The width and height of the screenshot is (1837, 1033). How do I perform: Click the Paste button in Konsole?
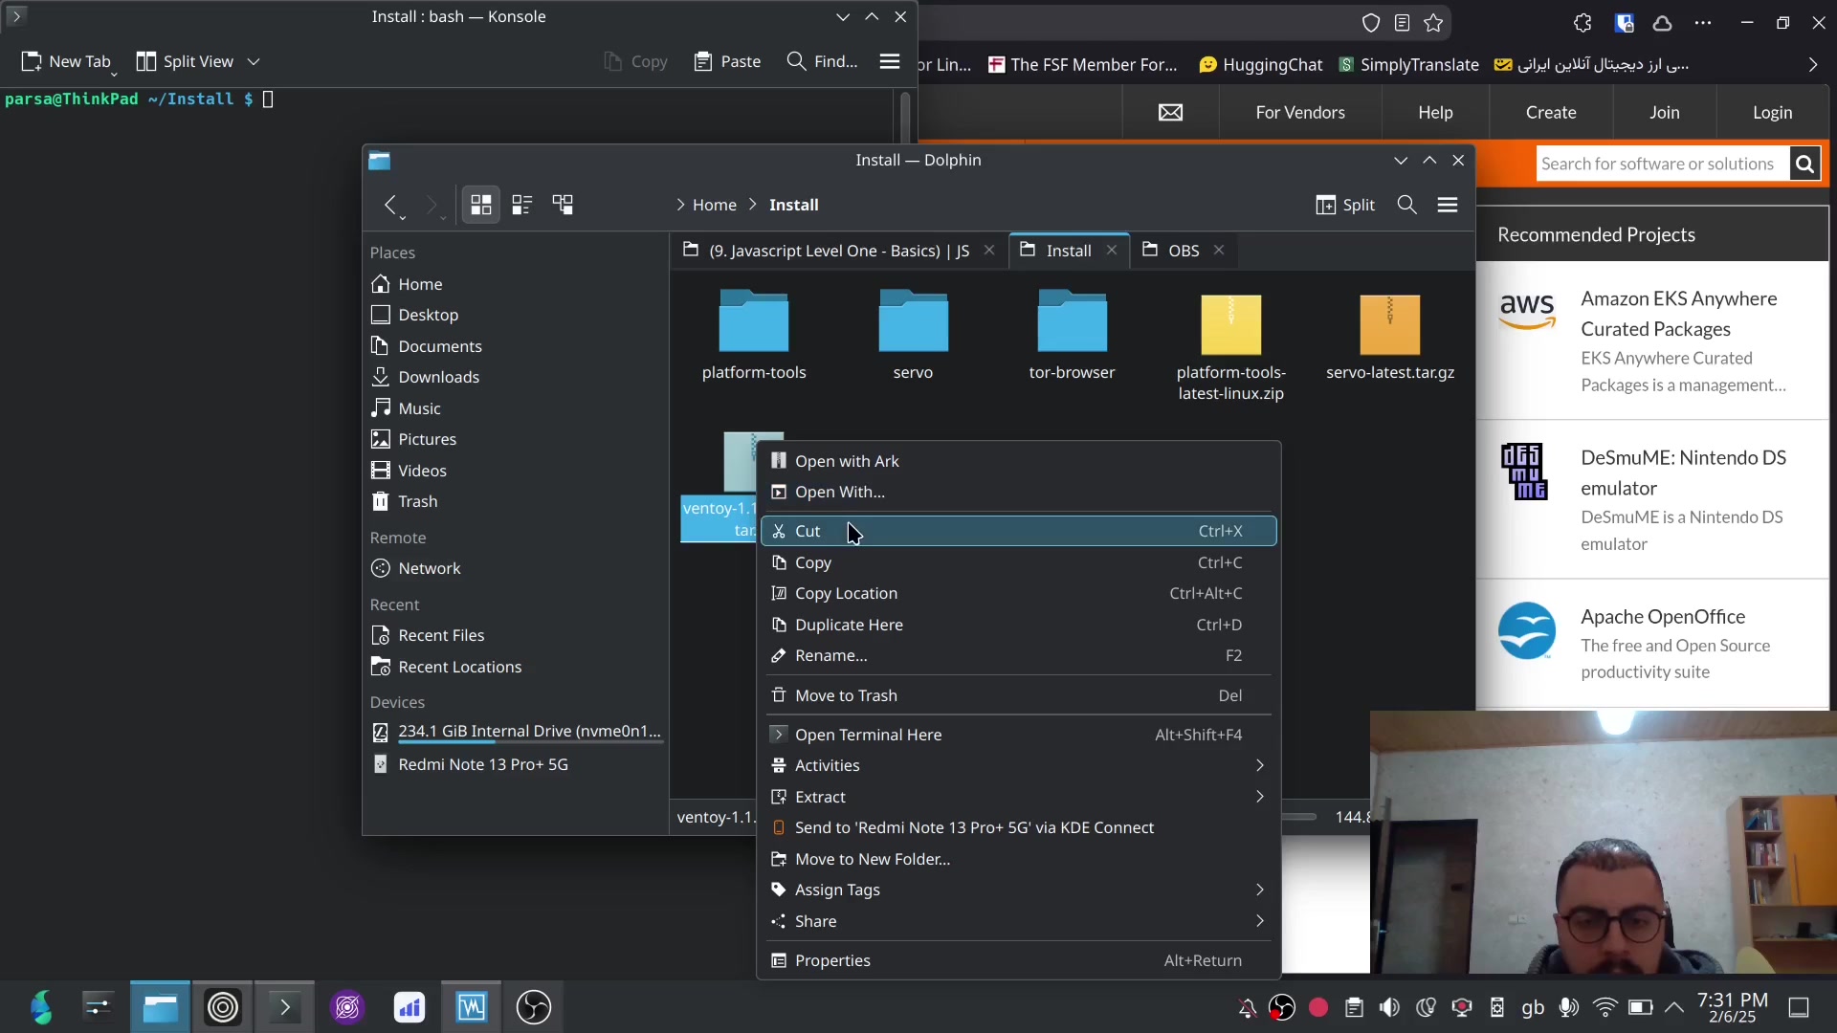(x=727, y=61)
